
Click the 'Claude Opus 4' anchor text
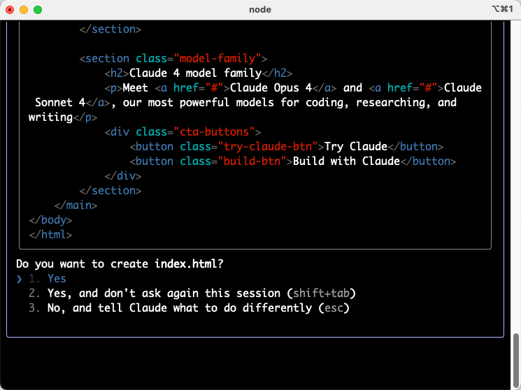click(x=271, y=87)
